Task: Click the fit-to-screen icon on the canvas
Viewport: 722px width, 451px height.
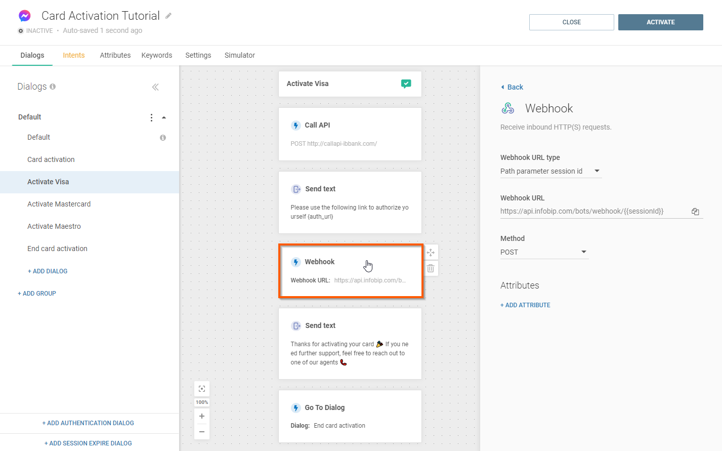Action: click(x=202, y=389)
